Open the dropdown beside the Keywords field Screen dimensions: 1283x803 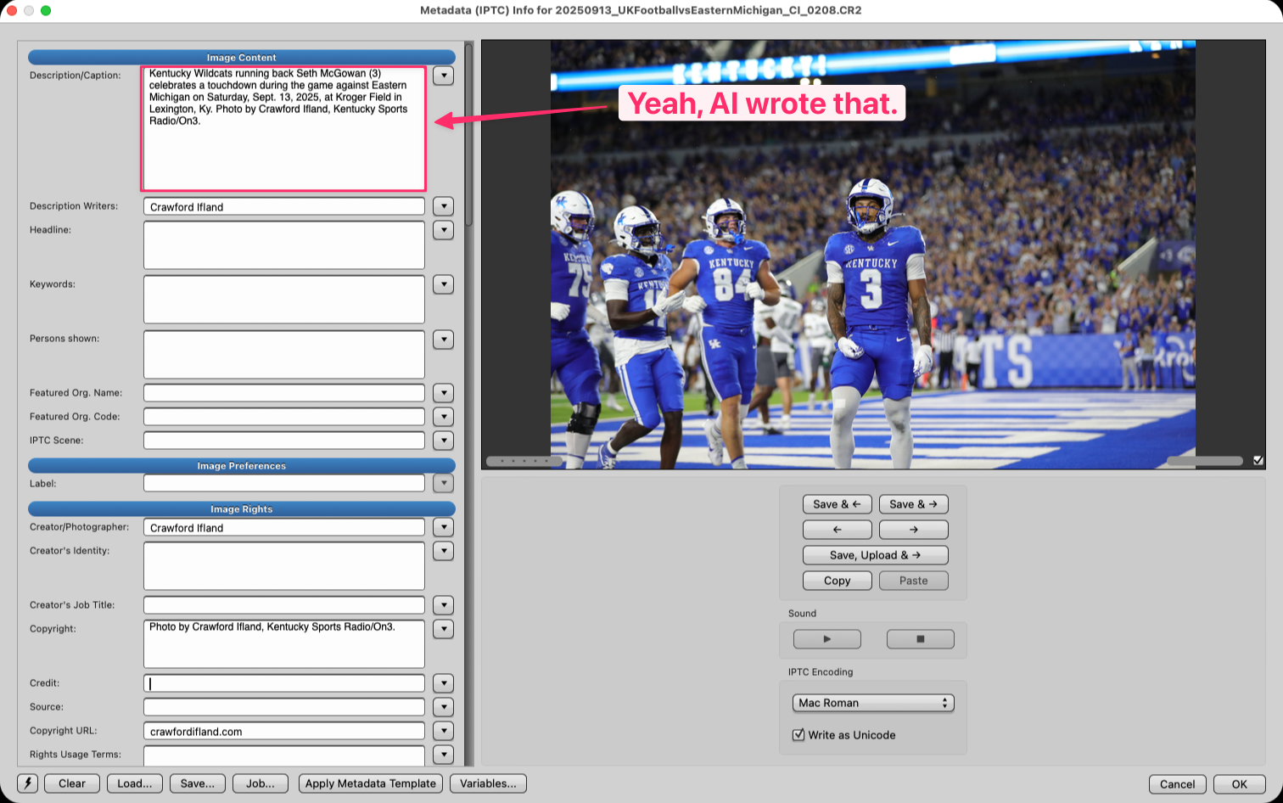[443, 284]
